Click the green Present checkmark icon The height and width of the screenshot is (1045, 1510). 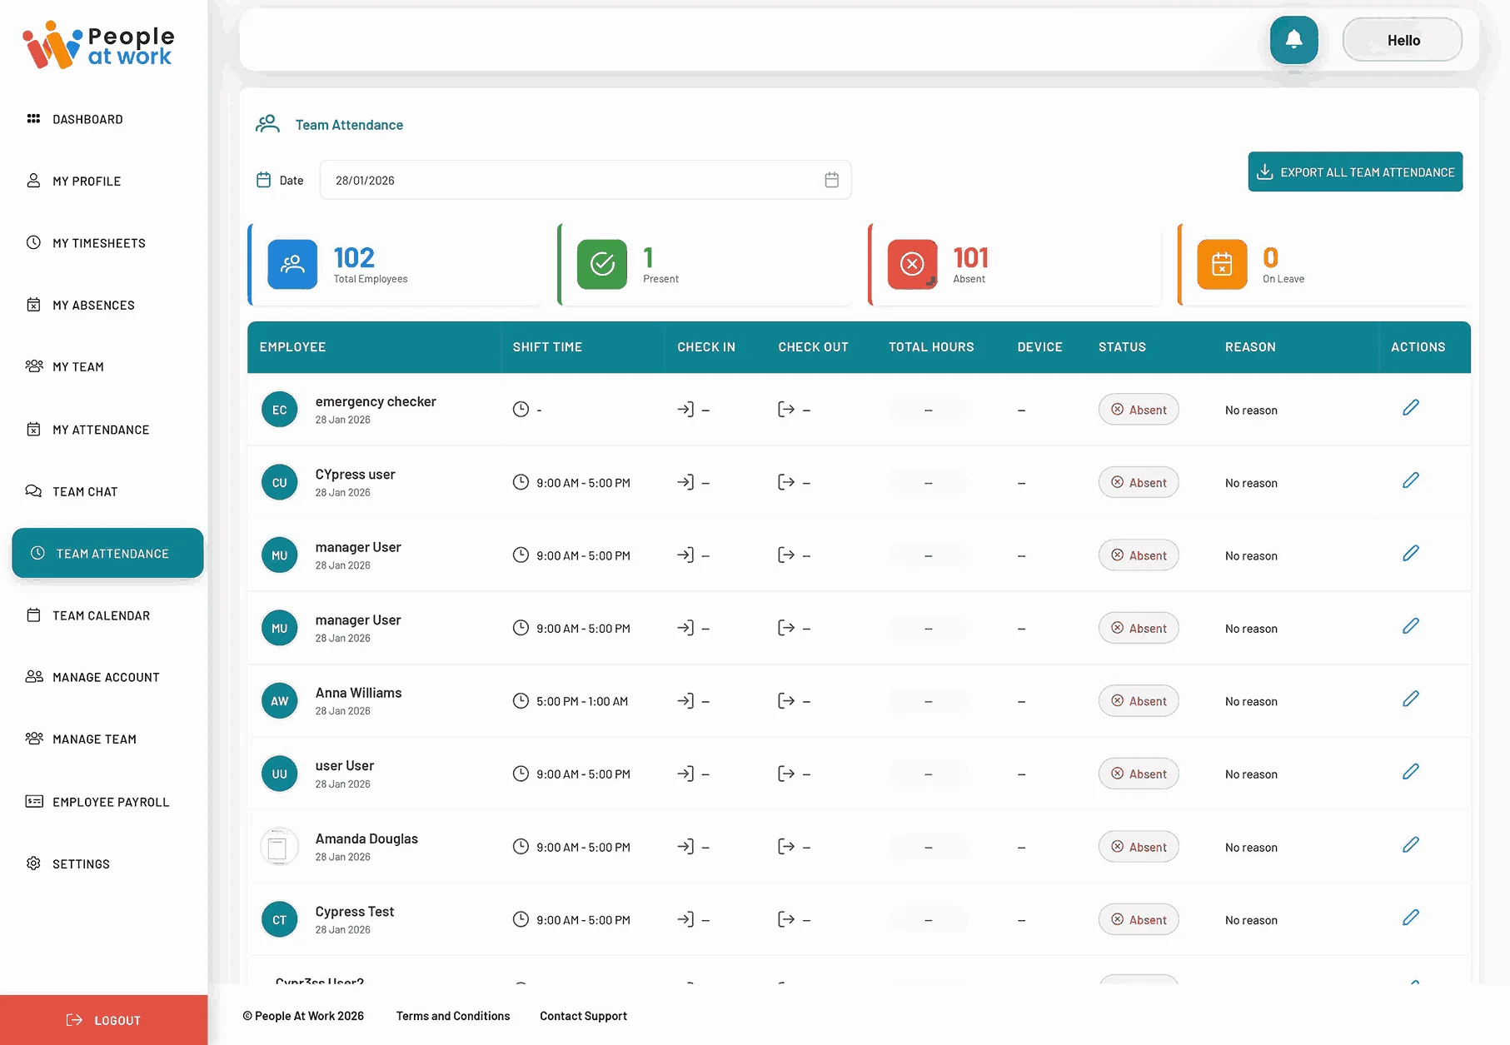tap(601, 264)
